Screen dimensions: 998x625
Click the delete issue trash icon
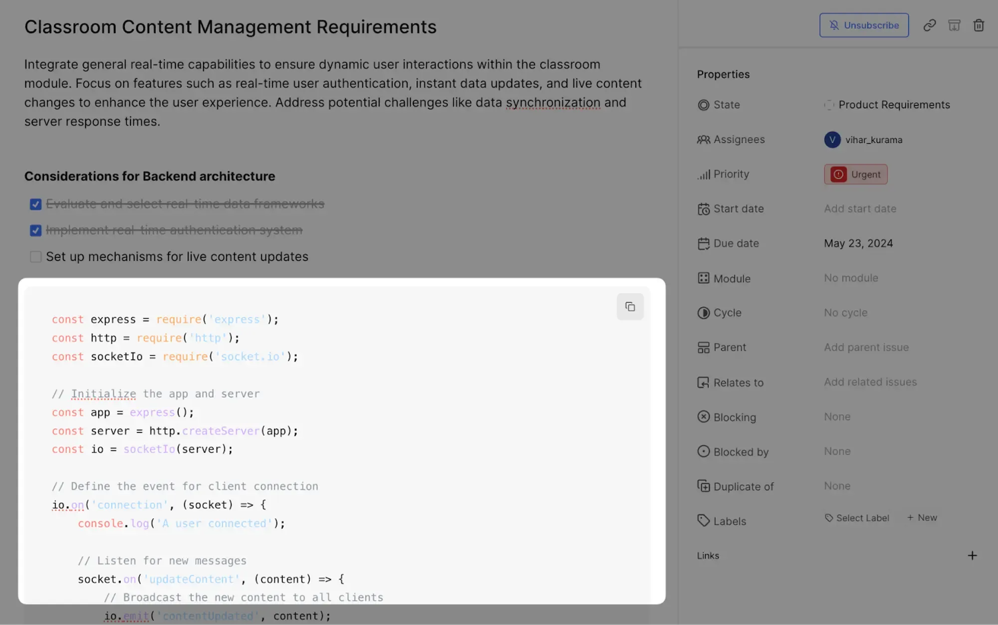click(x=979, y=25)
